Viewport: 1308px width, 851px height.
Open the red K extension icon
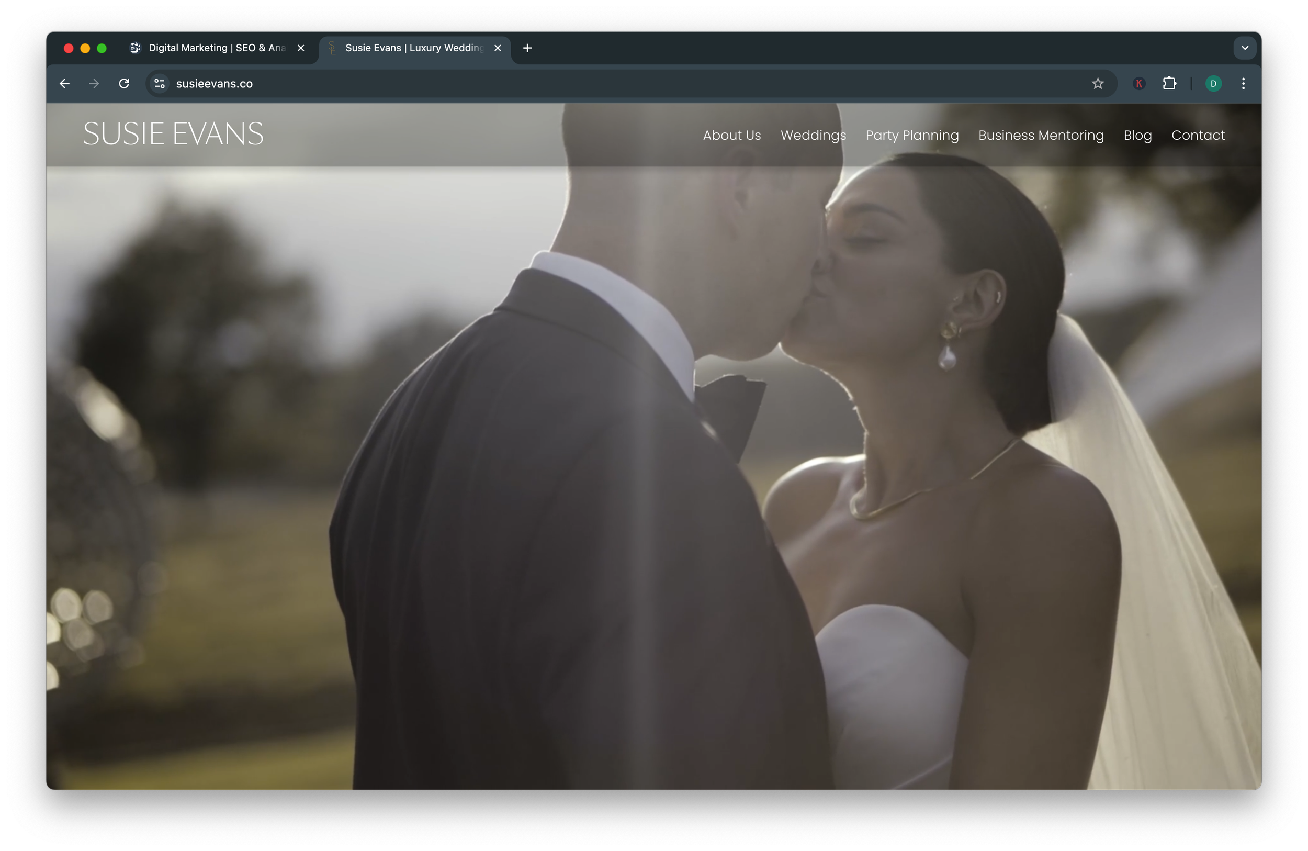pos(1138,84)
